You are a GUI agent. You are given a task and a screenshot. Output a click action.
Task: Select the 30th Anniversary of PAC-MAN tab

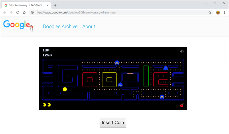[26, 5]
